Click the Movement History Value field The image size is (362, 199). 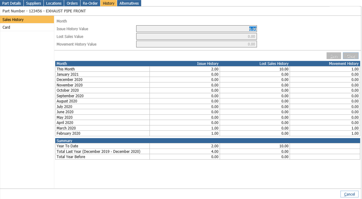(x=196, y=44)
